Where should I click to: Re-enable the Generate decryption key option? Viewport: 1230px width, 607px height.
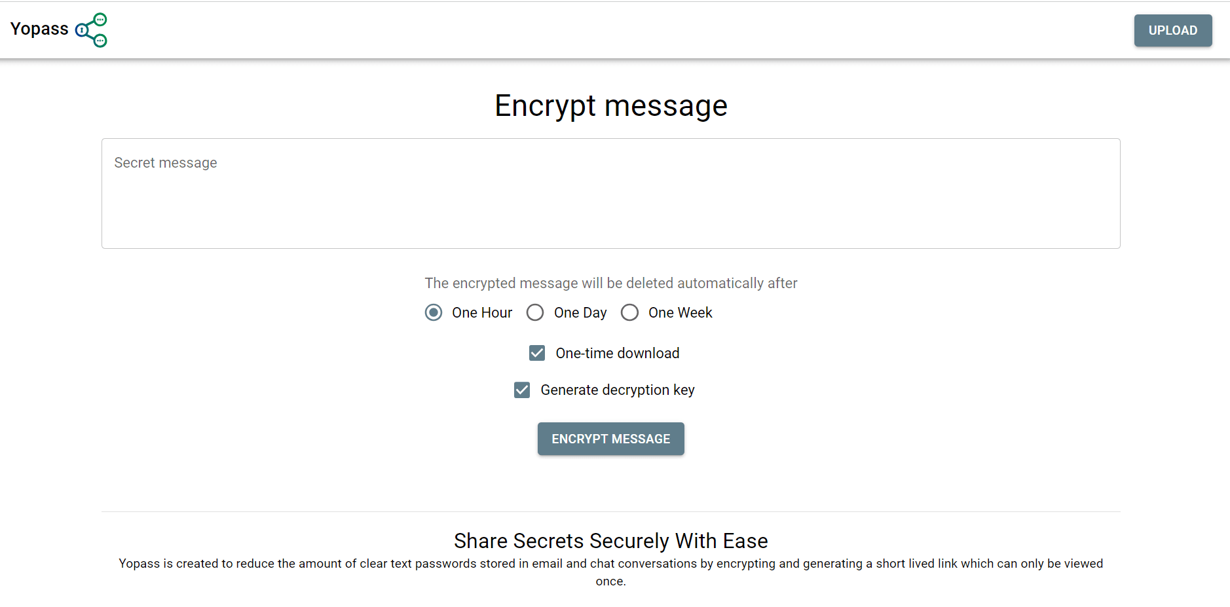[x=521, y=390]
